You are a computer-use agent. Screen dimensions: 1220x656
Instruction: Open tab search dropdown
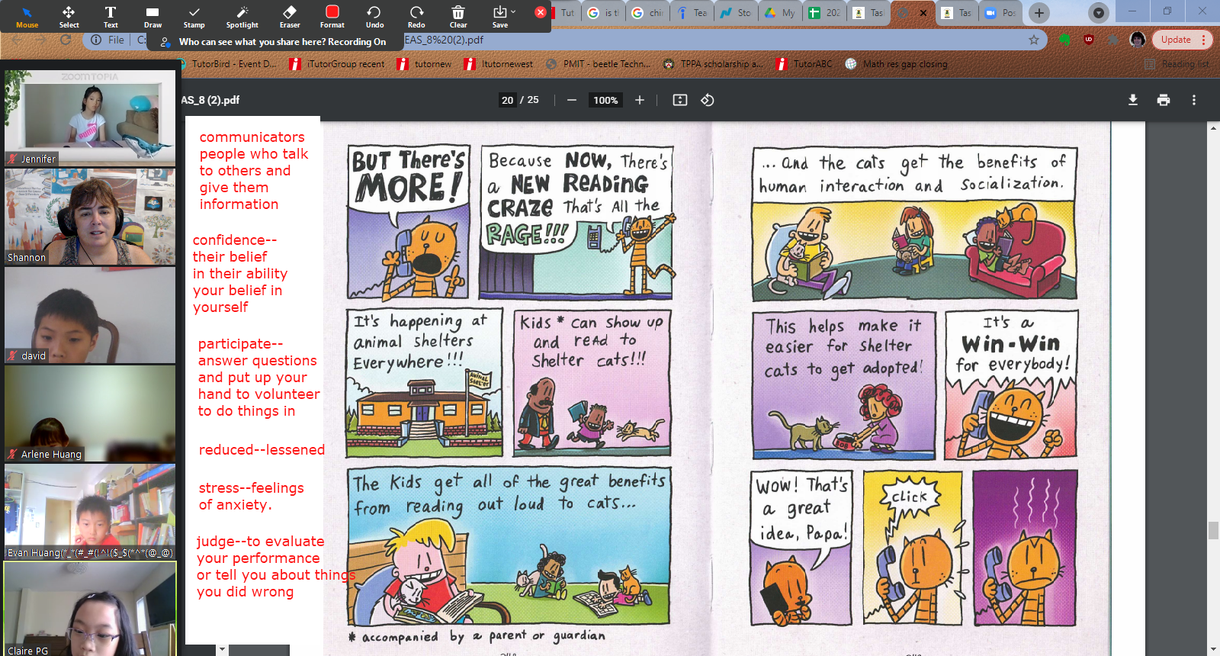coord(1099,13)
